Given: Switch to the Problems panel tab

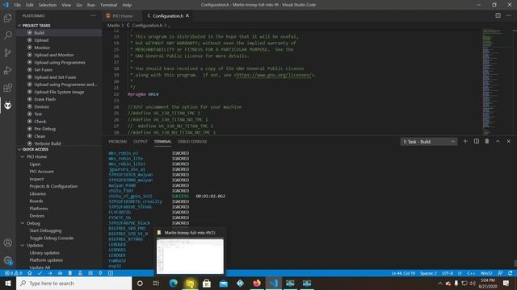Looking at the screenshot, I should [x=118, y=142].
